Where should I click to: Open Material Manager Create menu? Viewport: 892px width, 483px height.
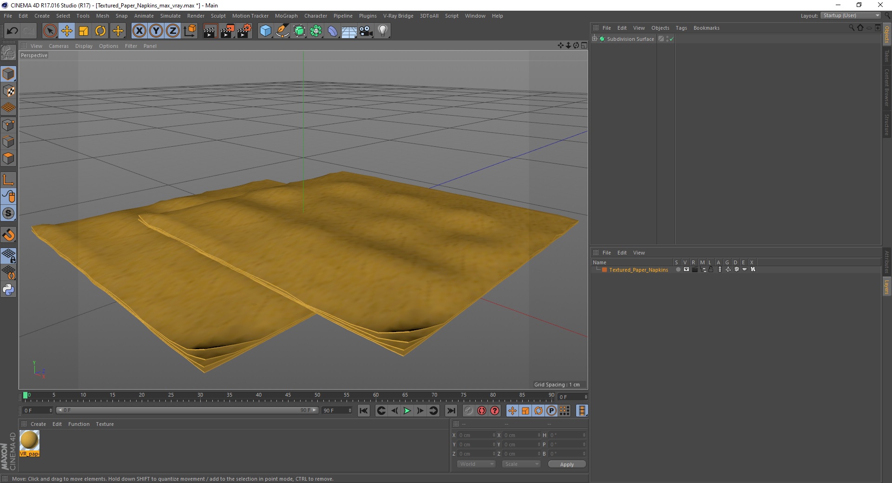[38, 424]
